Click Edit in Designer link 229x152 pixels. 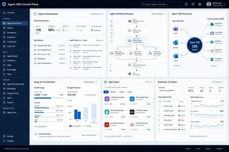[x=158, y=14]
